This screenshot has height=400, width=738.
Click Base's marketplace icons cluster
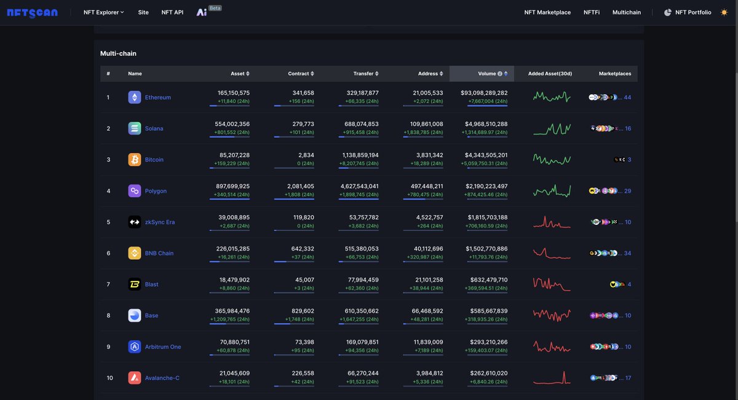click(604, 315)
